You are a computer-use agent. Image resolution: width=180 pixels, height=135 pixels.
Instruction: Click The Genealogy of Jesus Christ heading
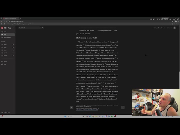86,38
